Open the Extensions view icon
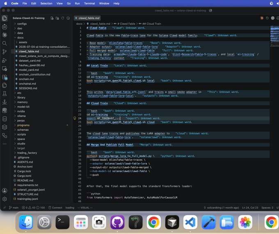 tap(5, 77)
